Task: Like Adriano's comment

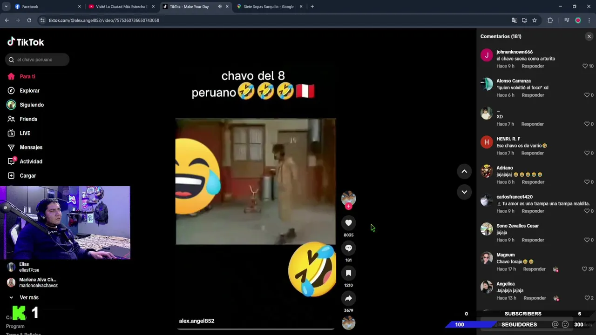Action: pyautogui.click(x=587, y=182)
